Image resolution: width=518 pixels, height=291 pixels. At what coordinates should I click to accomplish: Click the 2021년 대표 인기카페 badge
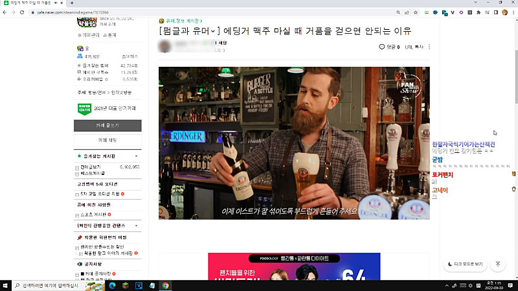point(107,108)
